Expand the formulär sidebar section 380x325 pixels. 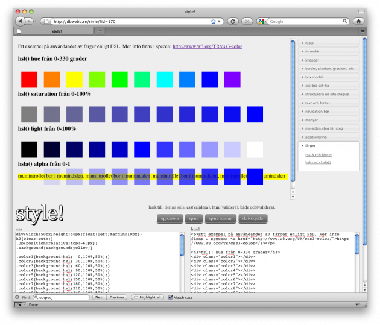coord(329,51)
